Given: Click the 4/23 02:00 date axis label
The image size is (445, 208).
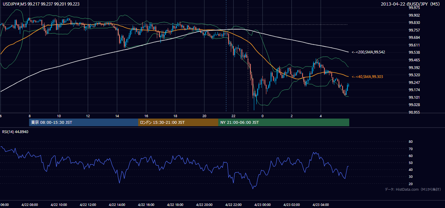Looking at the screenshot, I should pos(291,205).
